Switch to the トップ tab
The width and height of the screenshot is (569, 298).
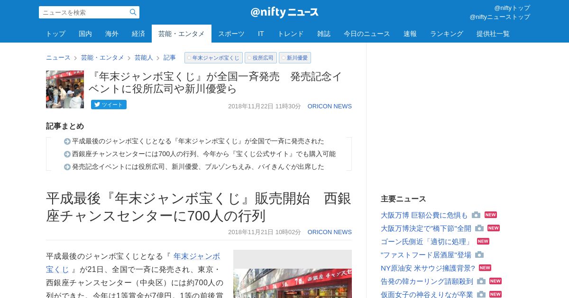click(x=55, y=34)
